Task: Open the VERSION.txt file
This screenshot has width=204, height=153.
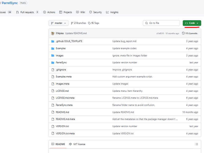Action: point(62,126)
